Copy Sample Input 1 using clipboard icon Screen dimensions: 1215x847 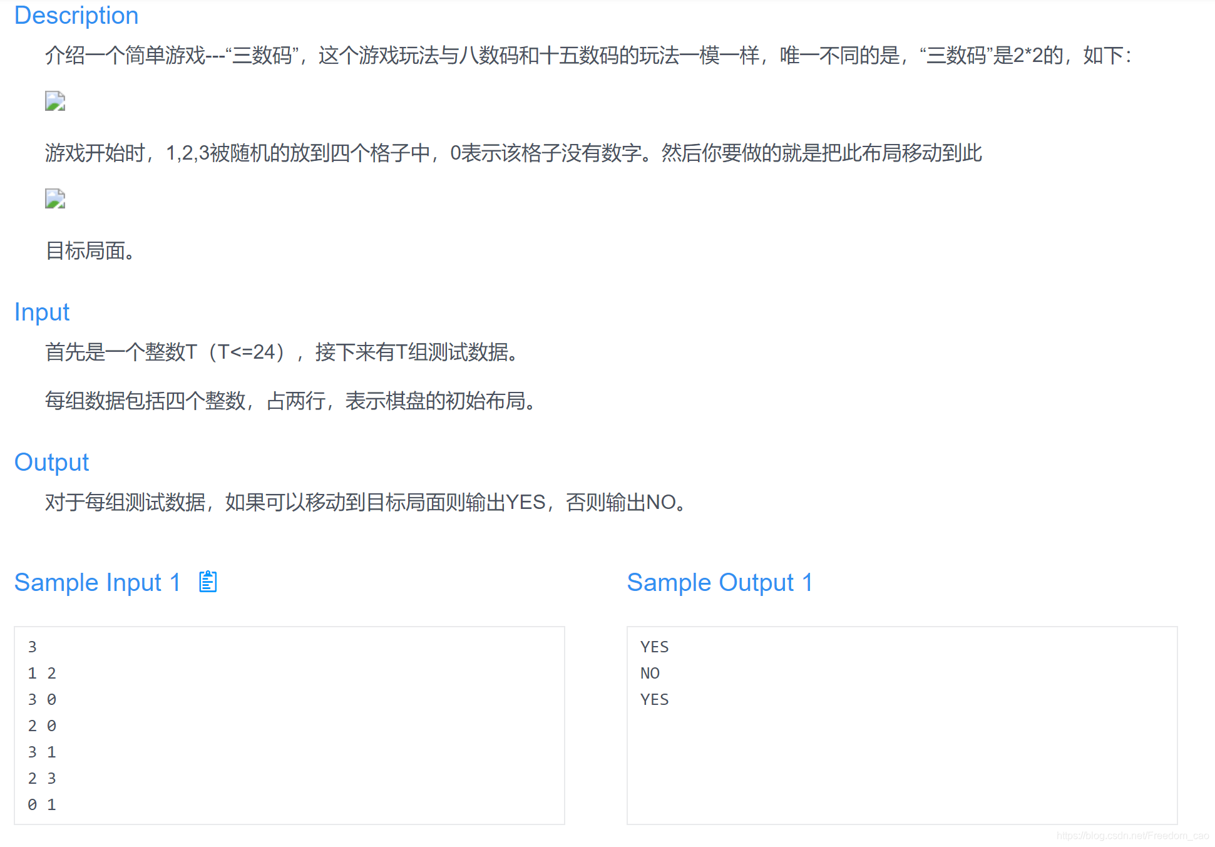coord(208,582)
